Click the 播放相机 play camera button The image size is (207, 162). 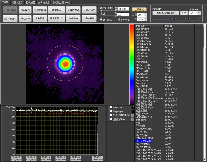10,10
